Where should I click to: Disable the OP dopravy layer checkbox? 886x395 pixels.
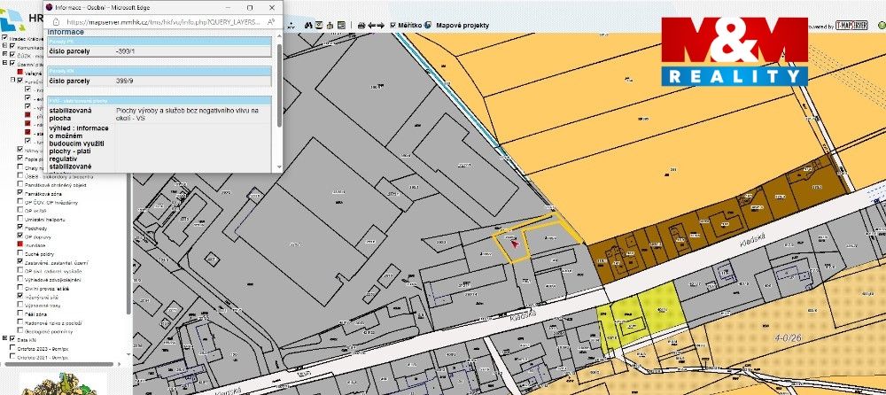click(20, 236)
